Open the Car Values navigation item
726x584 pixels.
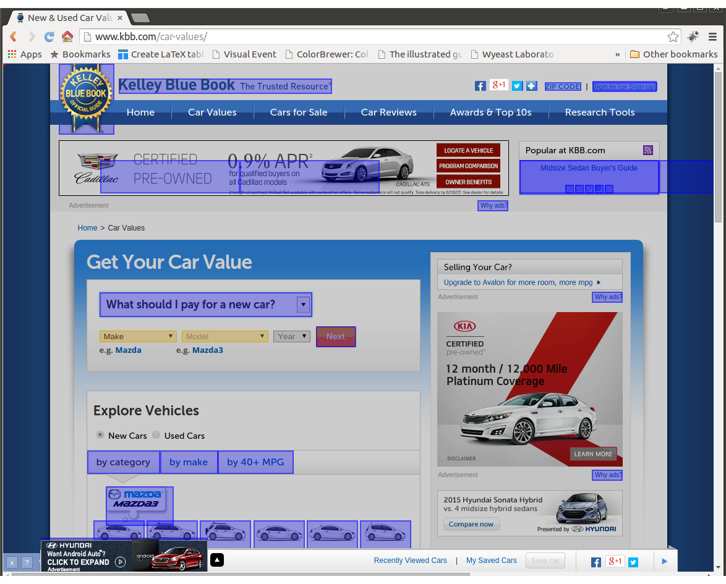[212, 112]
